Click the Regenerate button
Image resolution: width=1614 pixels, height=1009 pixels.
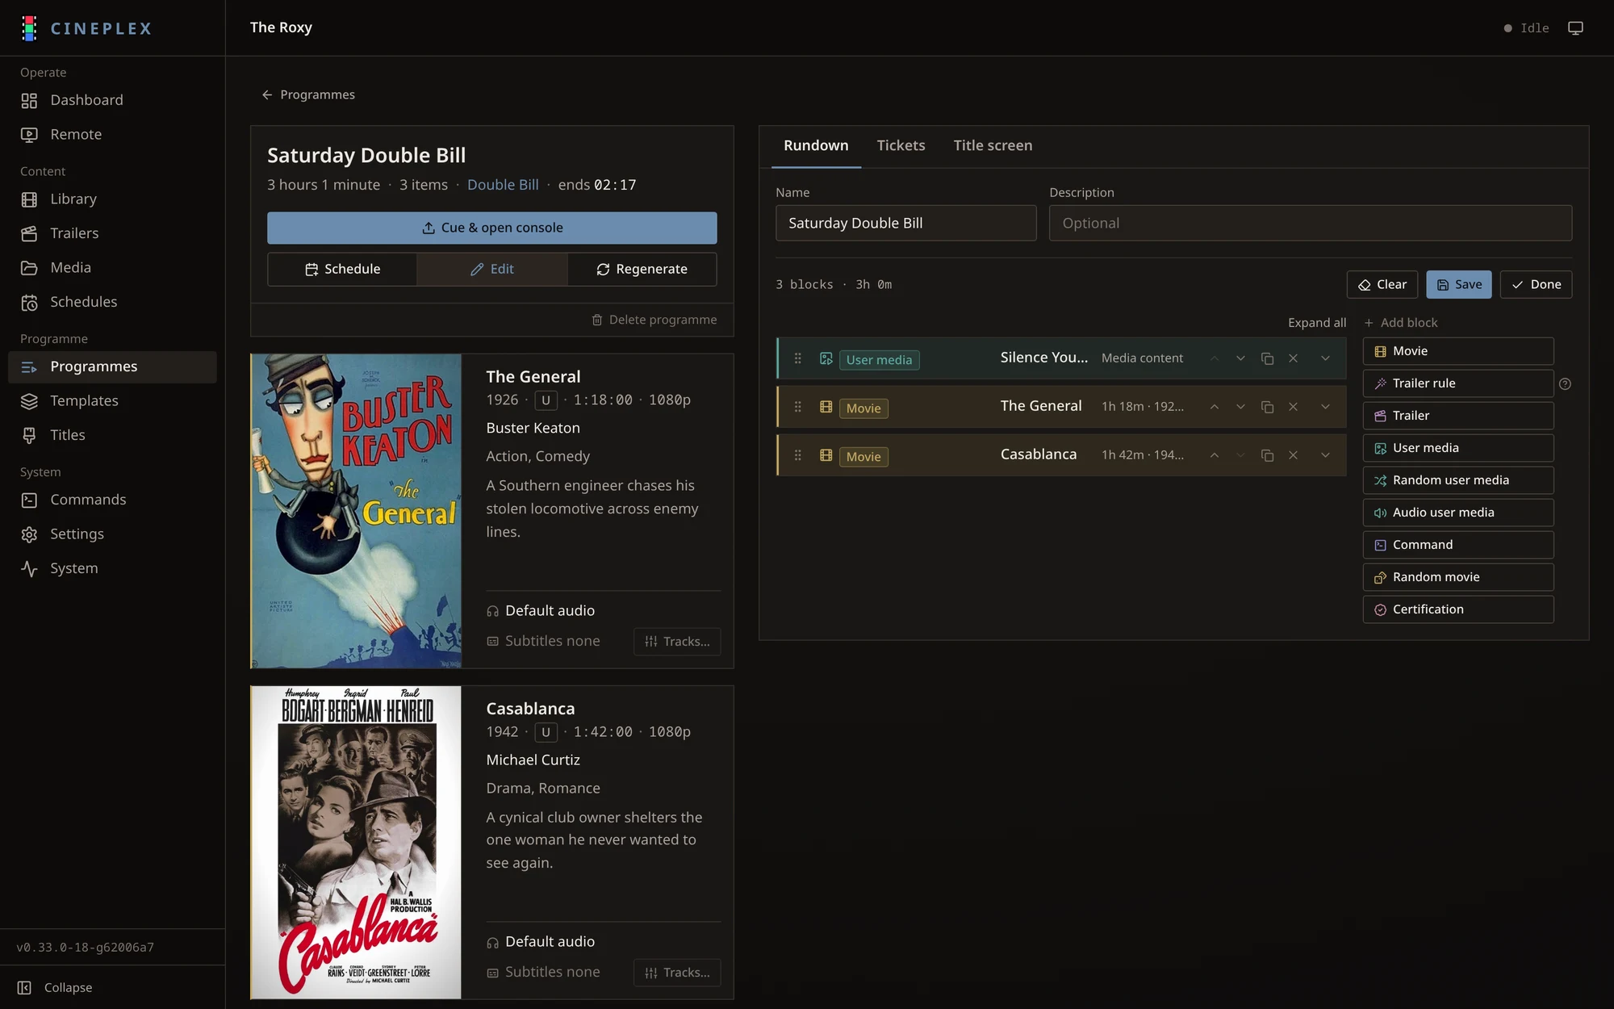(642, 269)
